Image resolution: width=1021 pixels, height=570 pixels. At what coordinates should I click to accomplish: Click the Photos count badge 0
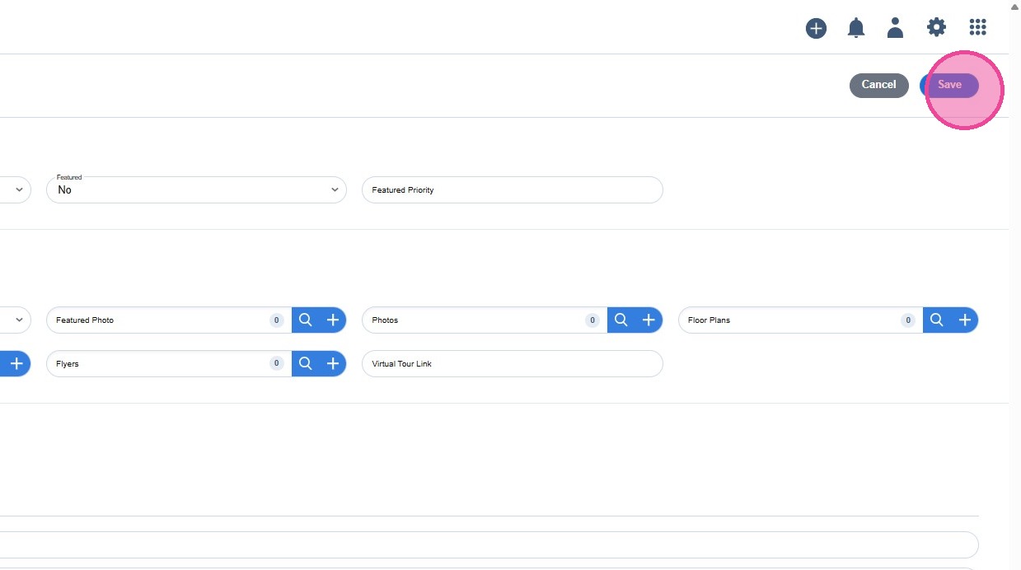(x=592, y=320)
